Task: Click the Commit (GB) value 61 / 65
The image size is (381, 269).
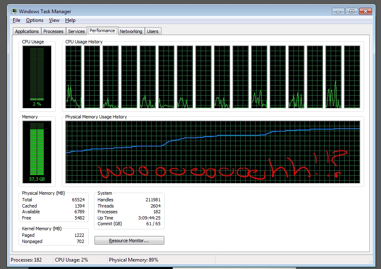Action: coord(153,224)
